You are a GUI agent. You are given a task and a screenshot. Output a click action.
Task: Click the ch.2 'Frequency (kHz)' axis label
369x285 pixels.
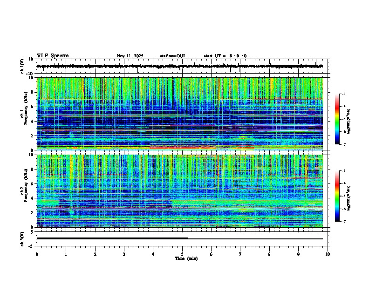pyautogui.click(x=25, y=185)
